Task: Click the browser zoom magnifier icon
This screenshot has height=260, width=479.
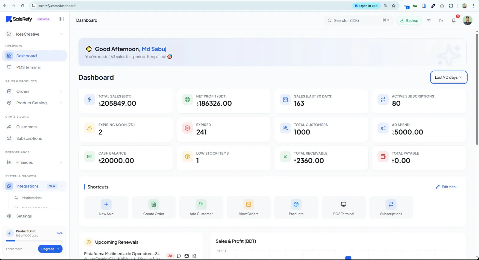Action: click(385, 6)
